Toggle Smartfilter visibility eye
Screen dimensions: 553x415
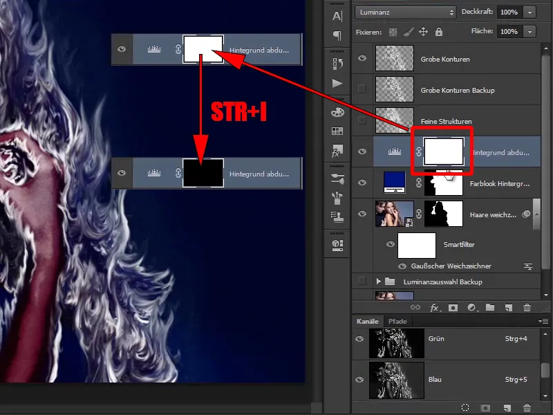(x=391, y=244)
